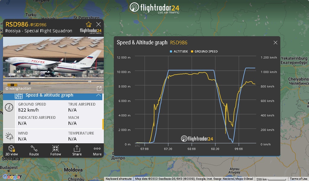
Task: Click the 10 000 m altitude axis label
Action: (123, 72)
